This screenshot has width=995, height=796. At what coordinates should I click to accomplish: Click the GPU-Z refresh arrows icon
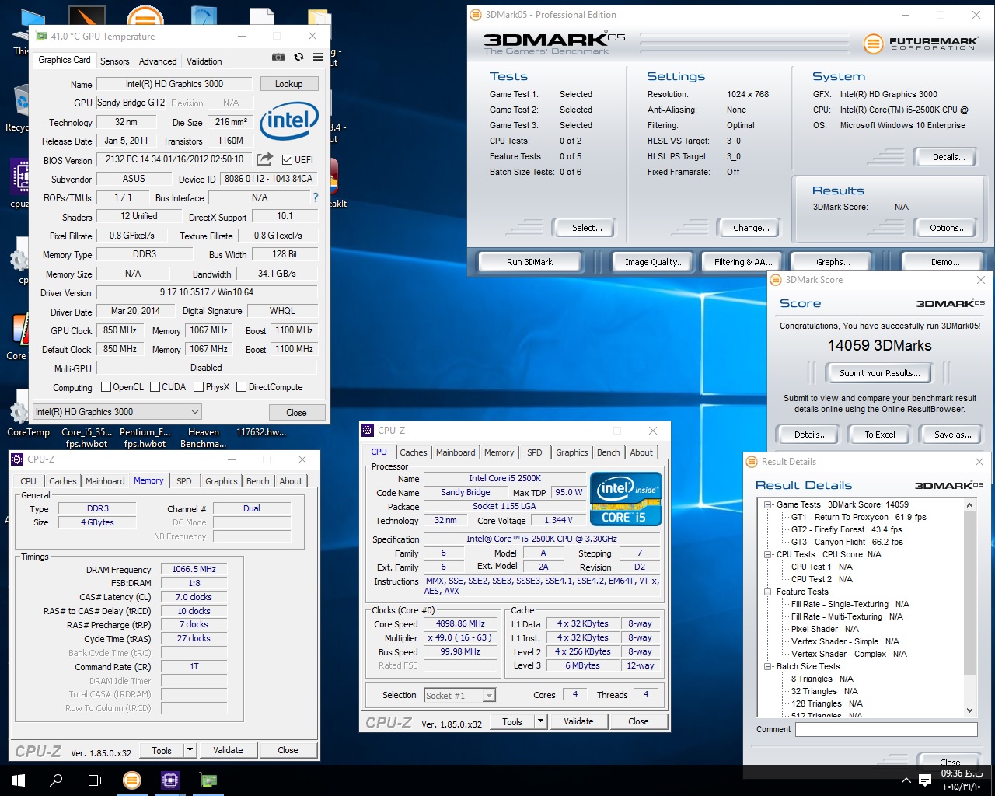click(298, 57)
